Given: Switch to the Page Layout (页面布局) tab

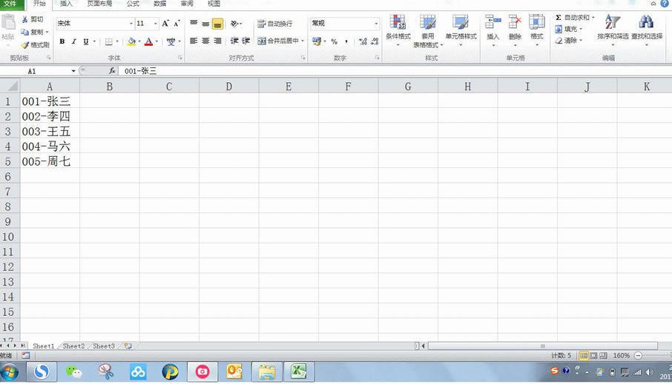Looking at the screenshot, I should pos(99,4).
